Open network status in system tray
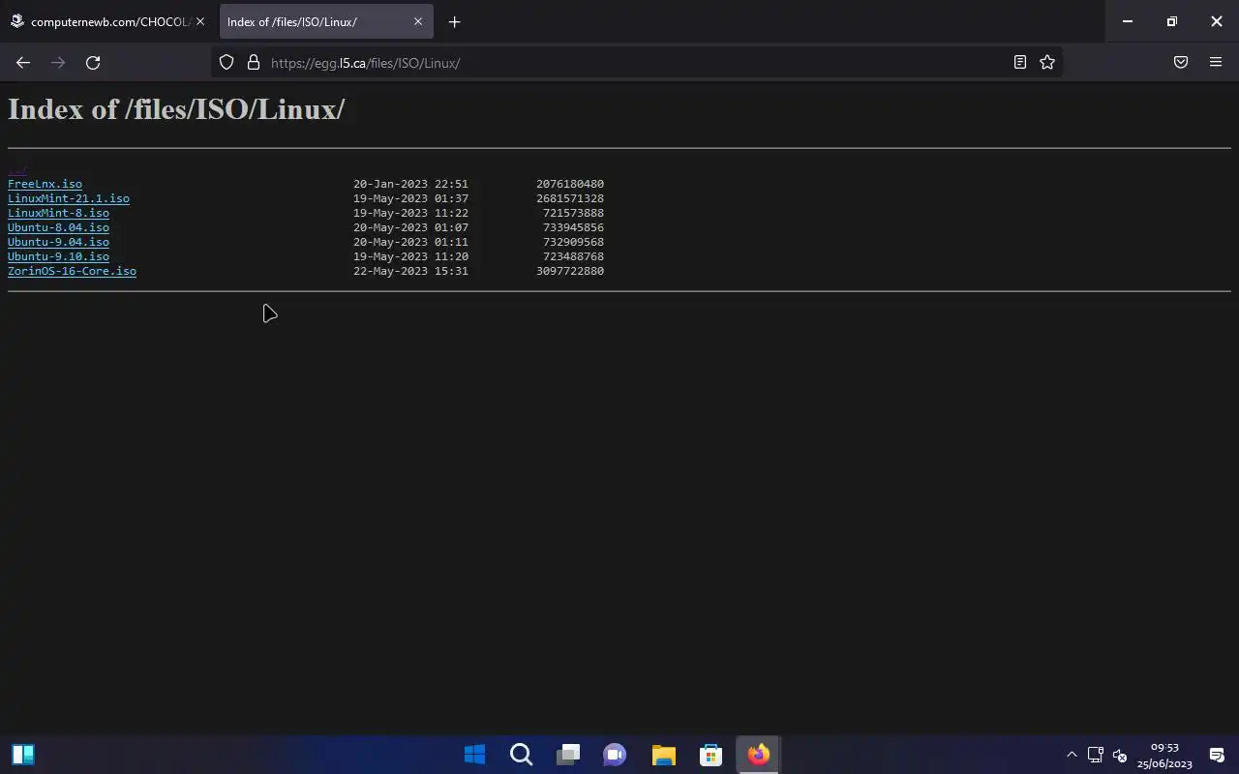This screenshot has width=1239, height=774. tap(1096, 755)
